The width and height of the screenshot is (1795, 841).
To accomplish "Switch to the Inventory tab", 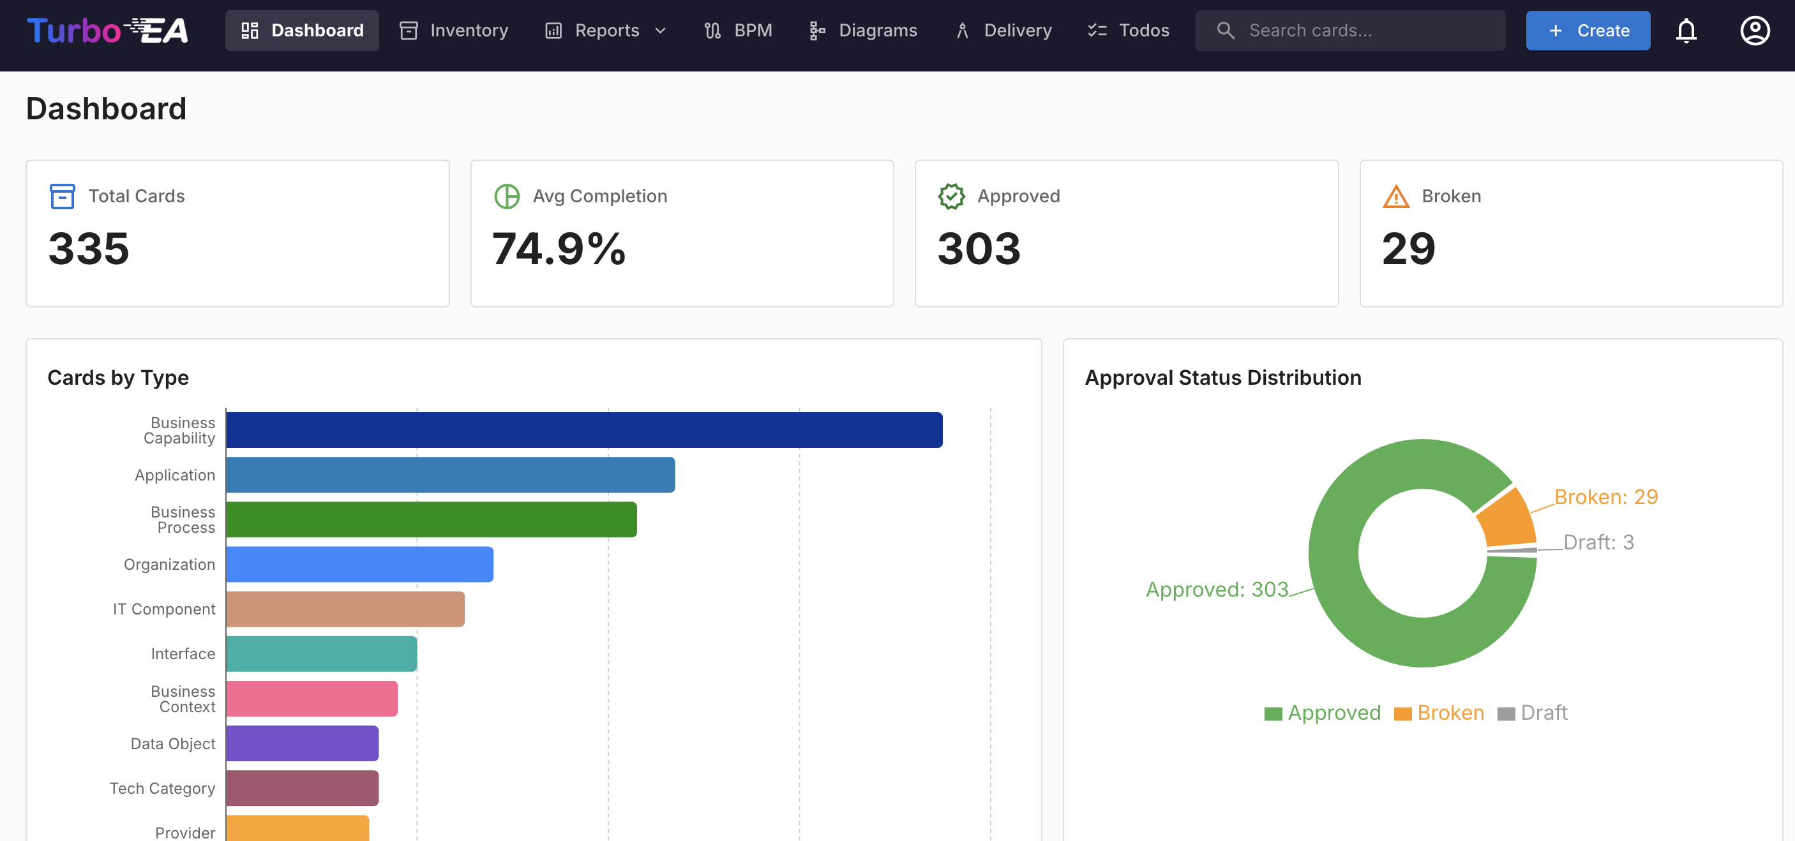I will tap(453, 30).
